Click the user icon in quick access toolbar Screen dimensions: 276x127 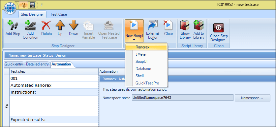[23, 5]
